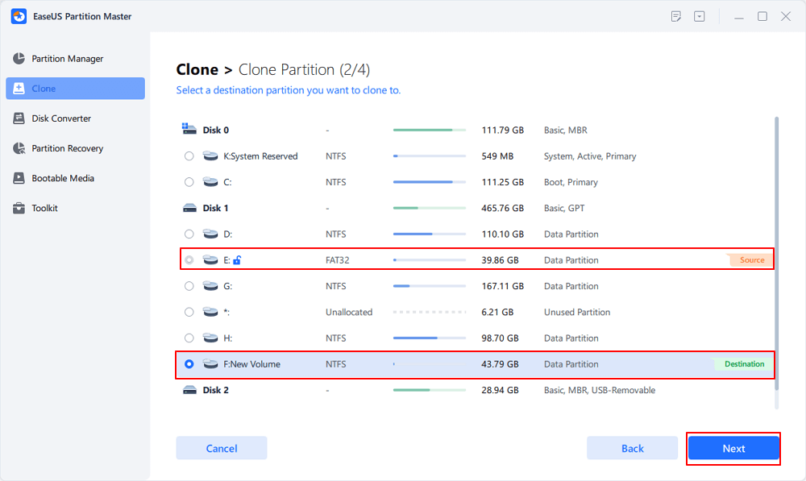Viewport: 806px width, 481px height.
Task: Go to Bootable Media
Action: click(x=75, y=178)
